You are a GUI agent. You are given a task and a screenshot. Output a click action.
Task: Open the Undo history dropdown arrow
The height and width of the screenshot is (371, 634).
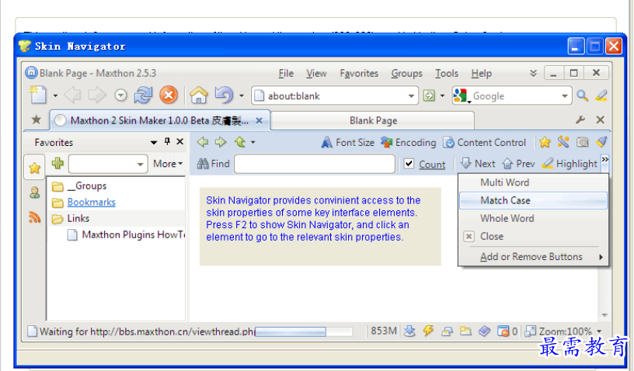pos(242,96)
